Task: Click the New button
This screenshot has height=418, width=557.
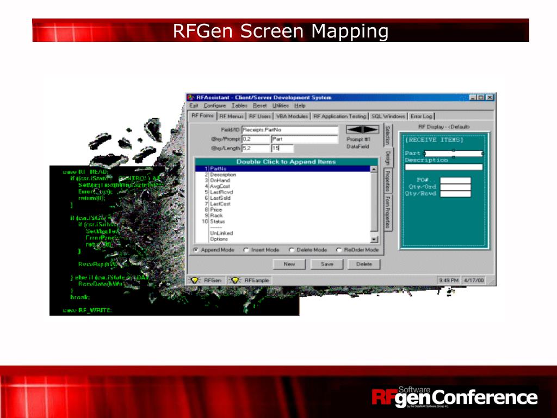Action: pos(290,263)
